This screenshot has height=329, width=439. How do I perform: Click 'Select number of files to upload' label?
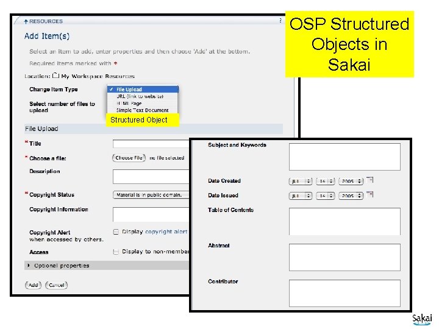point(62,107)
